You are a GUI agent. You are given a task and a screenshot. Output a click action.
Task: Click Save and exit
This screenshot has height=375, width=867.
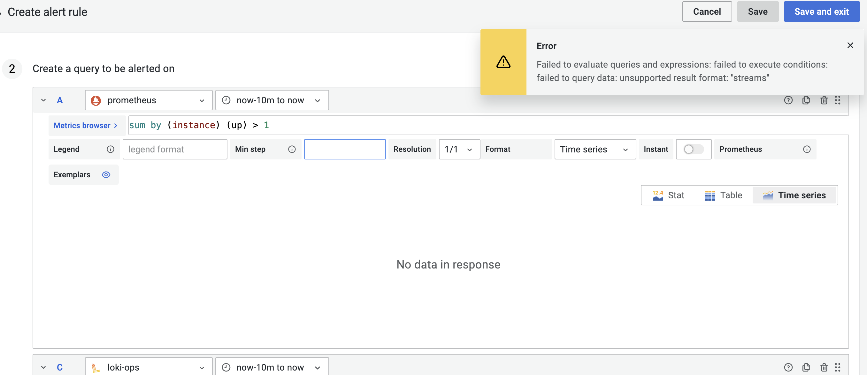(822, 11)
